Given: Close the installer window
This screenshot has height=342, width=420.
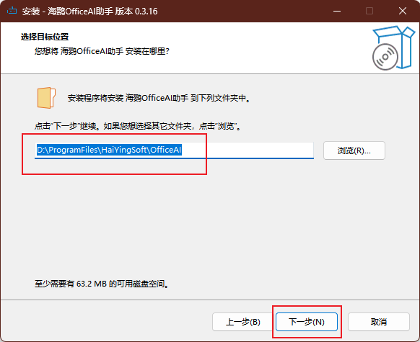Looking at the screenshot, I should pyautogui.click(x=403, y=11).
